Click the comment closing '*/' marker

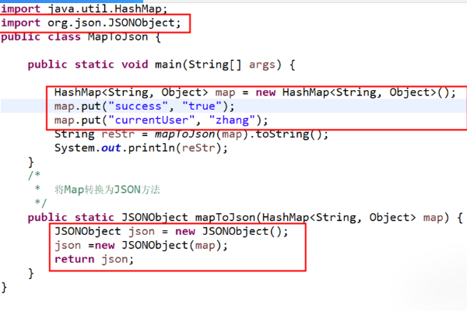[40, 203]
